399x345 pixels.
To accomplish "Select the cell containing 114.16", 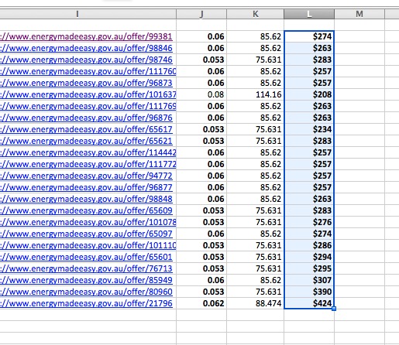I will [256, 94].
